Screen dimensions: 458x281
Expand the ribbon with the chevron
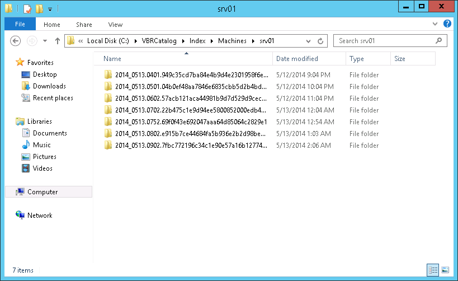click(x=435, y=24)
